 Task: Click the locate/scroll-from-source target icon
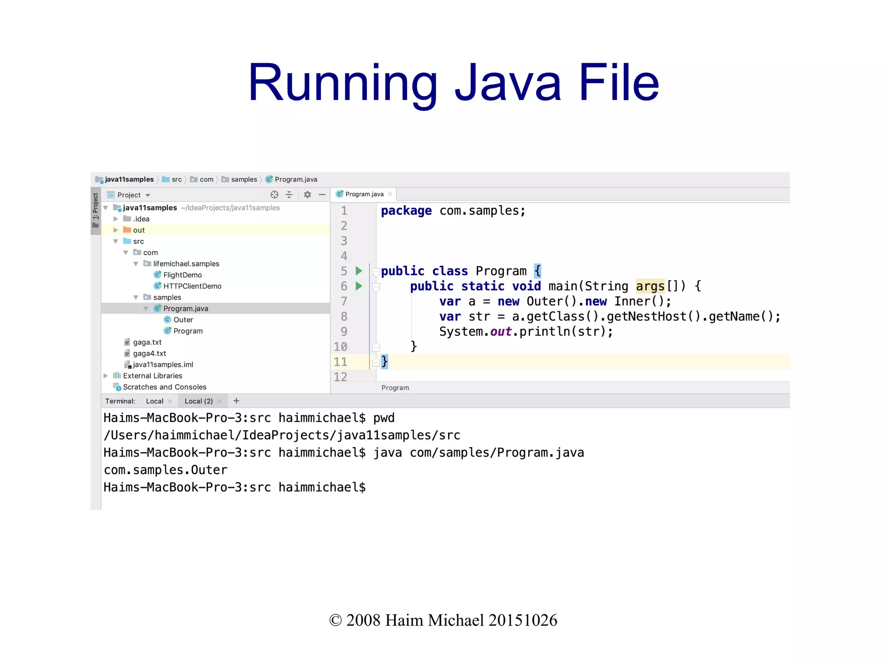274,195
